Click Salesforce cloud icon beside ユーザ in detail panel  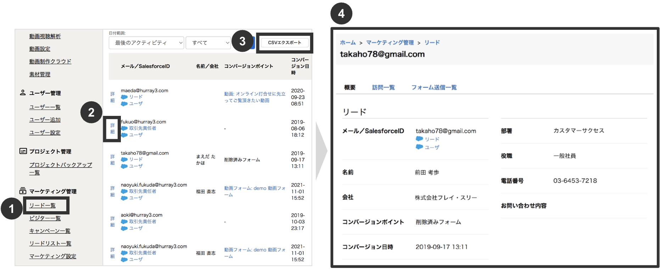pos(419,147)
